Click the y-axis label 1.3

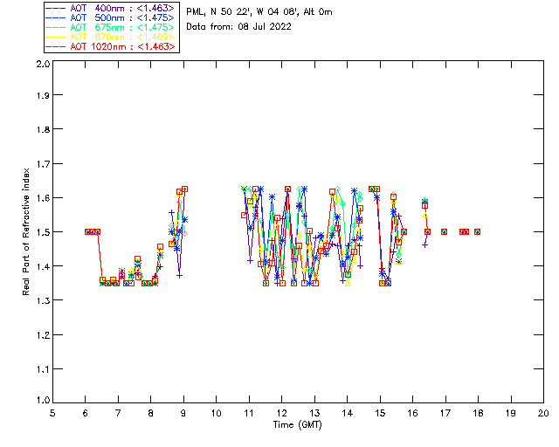click(43, 300)
